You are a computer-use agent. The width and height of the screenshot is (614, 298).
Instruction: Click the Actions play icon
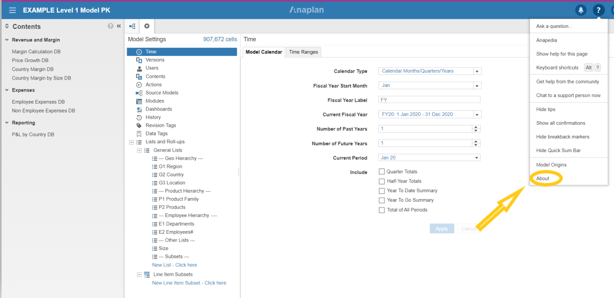(139, 84)
